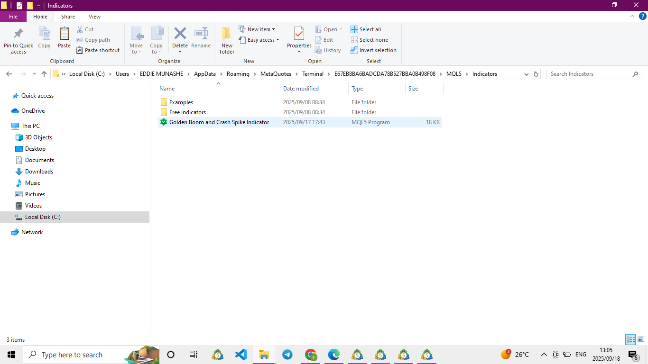Select Quick access in navigation pane
This screenshot has height=364, width=648.
point(37,96)
